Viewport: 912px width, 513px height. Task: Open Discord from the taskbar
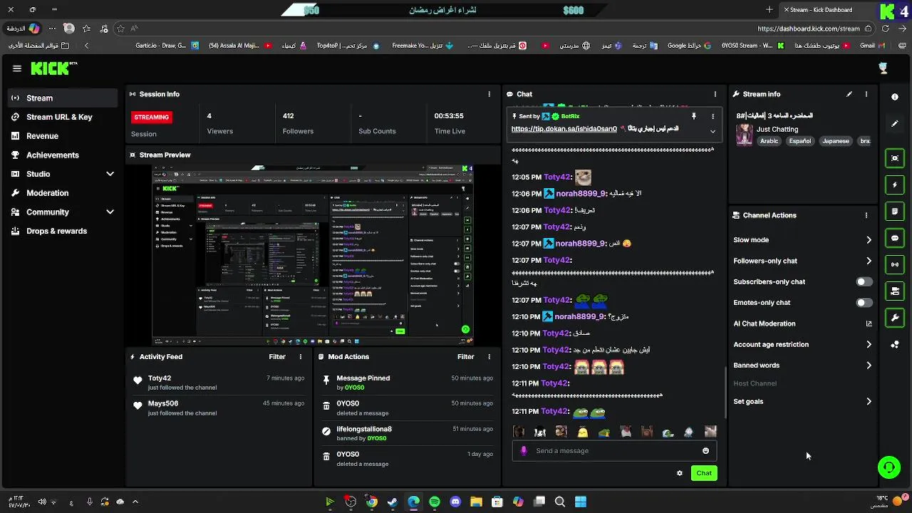(x=455, y=502)
